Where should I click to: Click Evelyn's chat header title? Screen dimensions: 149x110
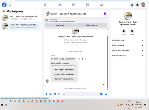pyautogui.click(x=69, y=14)
